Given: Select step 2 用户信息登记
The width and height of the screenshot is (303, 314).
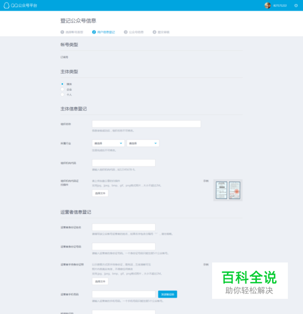Looking at the screenshot, I should [x=104, y=32].
